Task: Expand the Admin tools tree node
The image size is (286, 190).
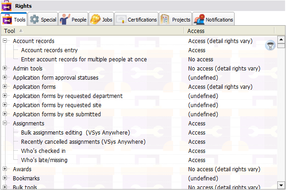Action: 5,69
